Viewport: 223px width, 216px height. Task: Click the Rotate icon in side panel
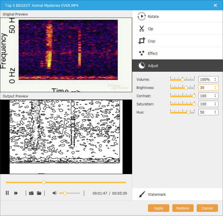141,16
